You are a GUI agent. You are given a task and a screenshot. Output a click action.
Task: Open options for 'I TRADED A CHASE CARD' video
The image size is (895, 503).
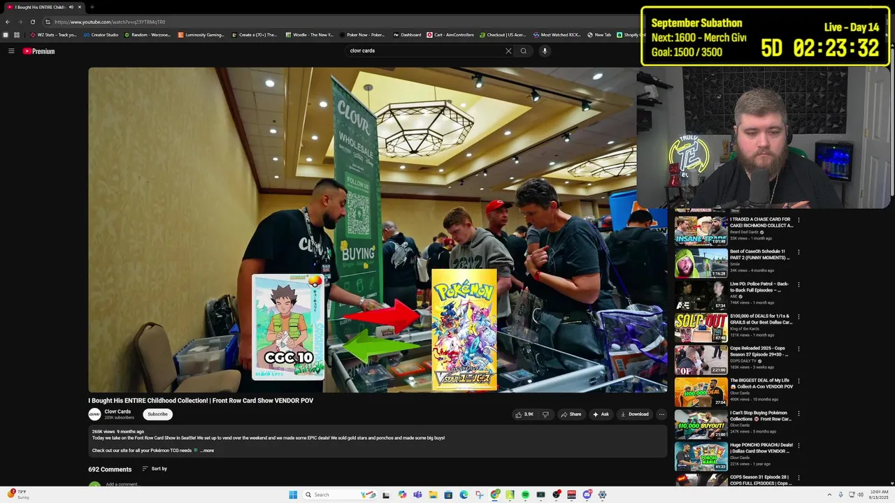[799, 219]
